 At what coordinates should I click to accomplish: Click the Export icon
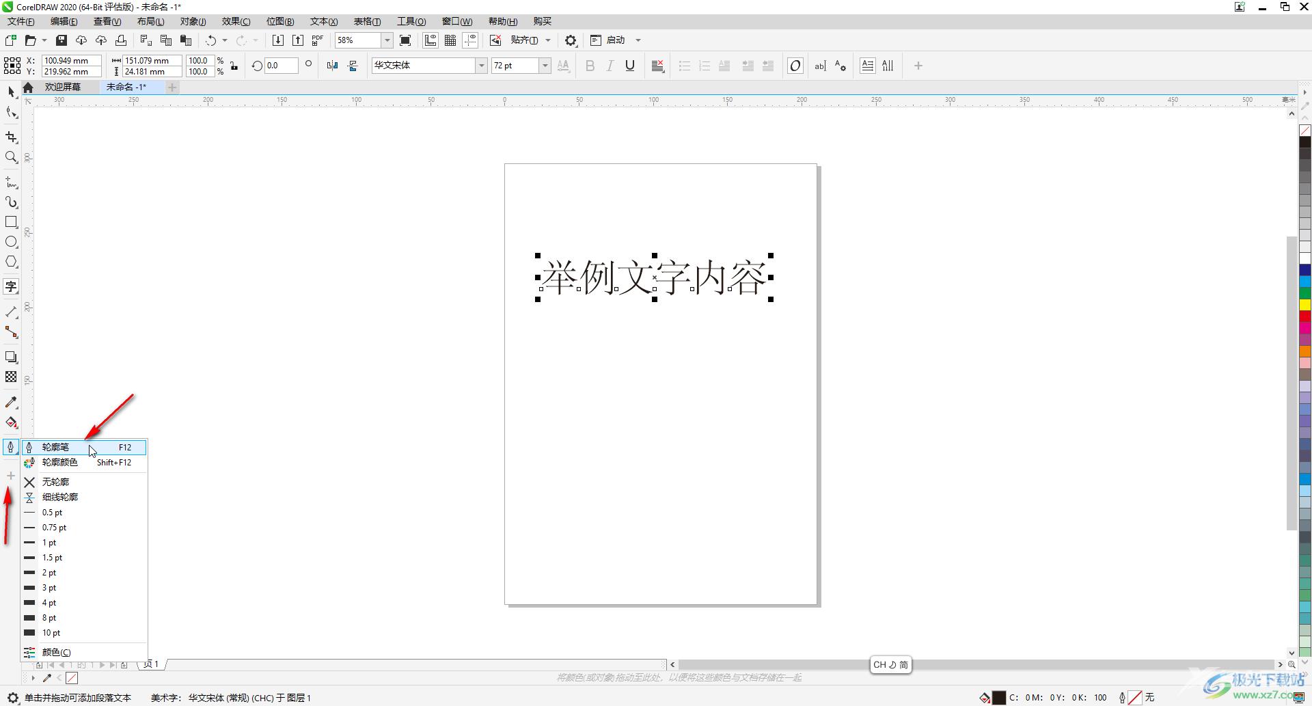point(298,40)
